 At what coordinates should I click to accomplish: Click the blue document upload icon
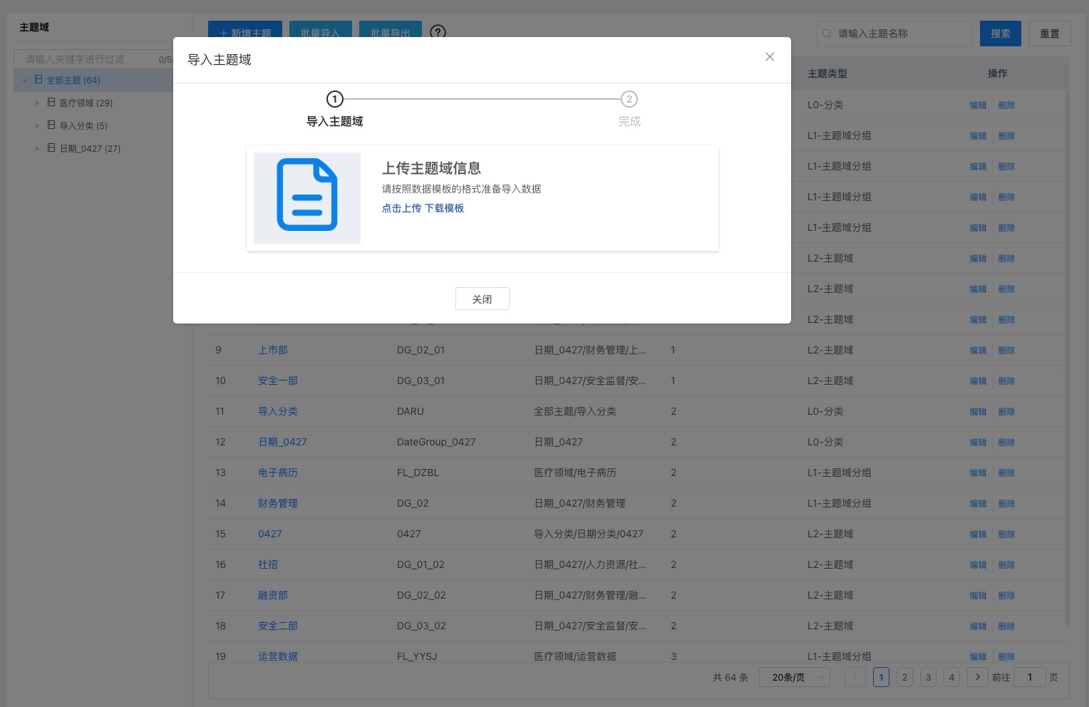[307, 195]
